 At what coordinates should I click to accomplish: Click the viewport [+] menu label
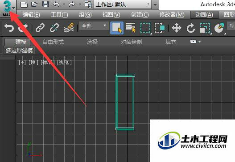pos(22,62)
